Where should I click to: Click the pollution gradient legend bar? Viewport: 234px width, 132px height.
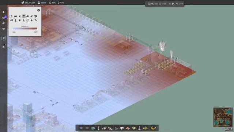point(25,29)
